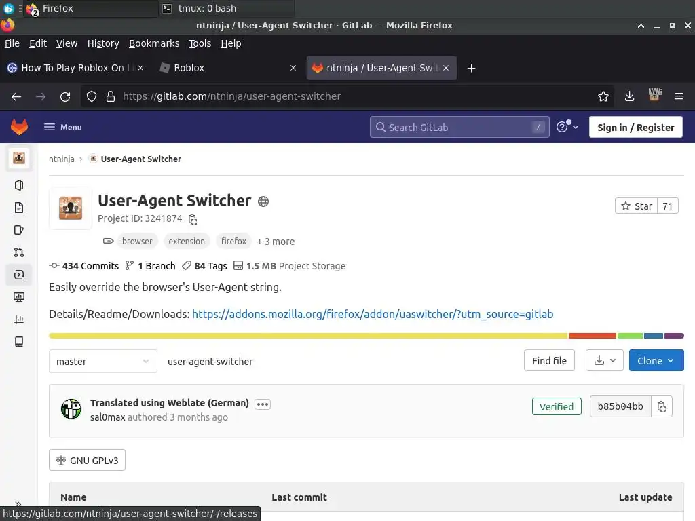Expand the + 3 more topics
Screen dimensions: 695x521
click(276, 242)
